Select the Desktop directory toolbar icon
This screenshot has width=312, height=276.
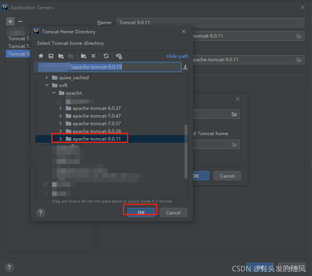(51, 56)
